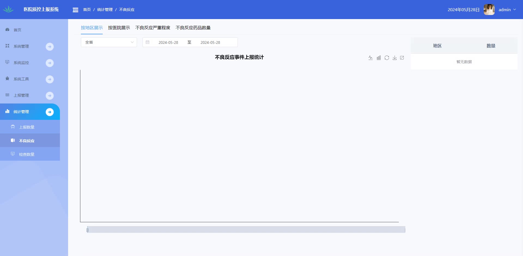Viewport: 523px width, 256px height.
Task: Click the data zoom slider left handle
Action: pyautogui.click(x=87, y=230)
